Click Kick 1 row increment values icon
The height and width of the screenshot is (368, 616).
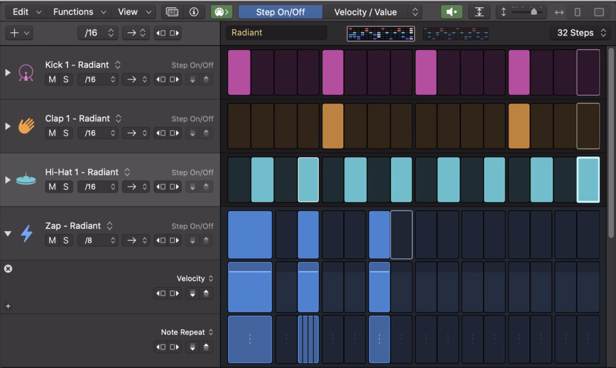tap(206, 79)
